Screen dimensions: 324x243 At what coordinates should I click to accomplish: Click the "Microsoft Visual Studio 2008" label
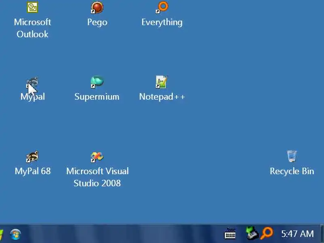point(97,177)
